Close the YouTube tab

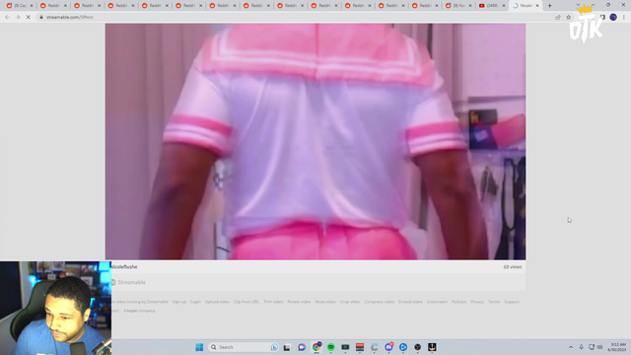[504, 6]
